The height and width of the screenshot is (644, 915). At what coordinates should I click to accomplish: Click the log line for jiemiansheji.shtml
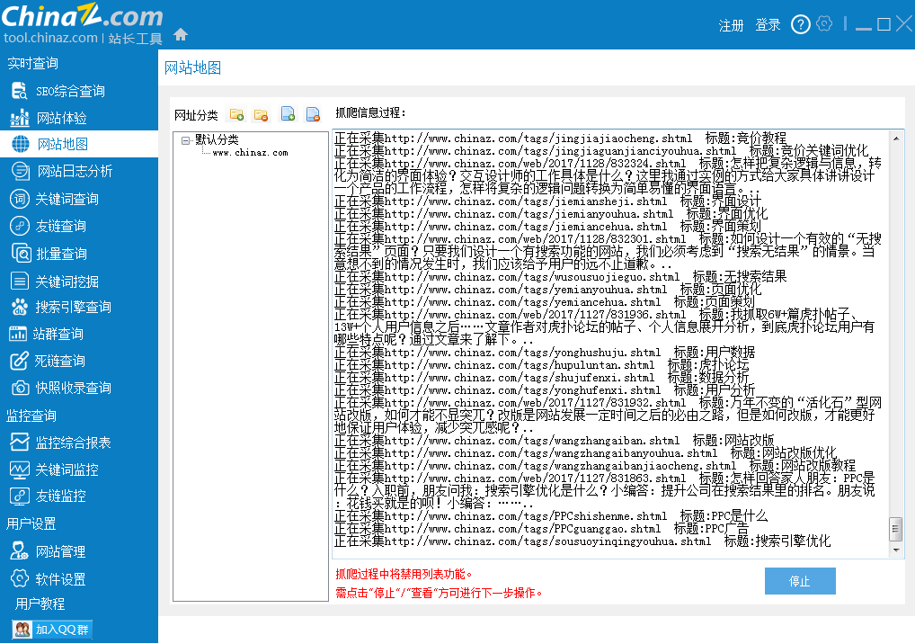pyautogui.click(x=547, y=201)
